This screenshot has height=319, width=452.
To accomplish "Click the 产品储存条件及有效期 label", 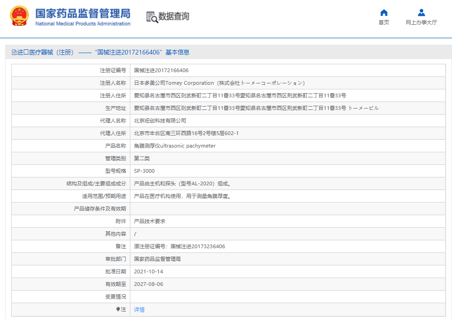I will pyautogui.click(x=100, y=209).
